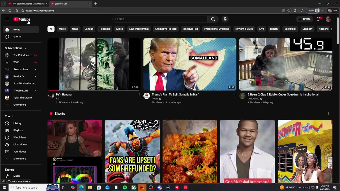The width and height of the screenshot is (340, 191).
Task: Open Patrick Cc: subscription
Action: (x=21, y=76)
